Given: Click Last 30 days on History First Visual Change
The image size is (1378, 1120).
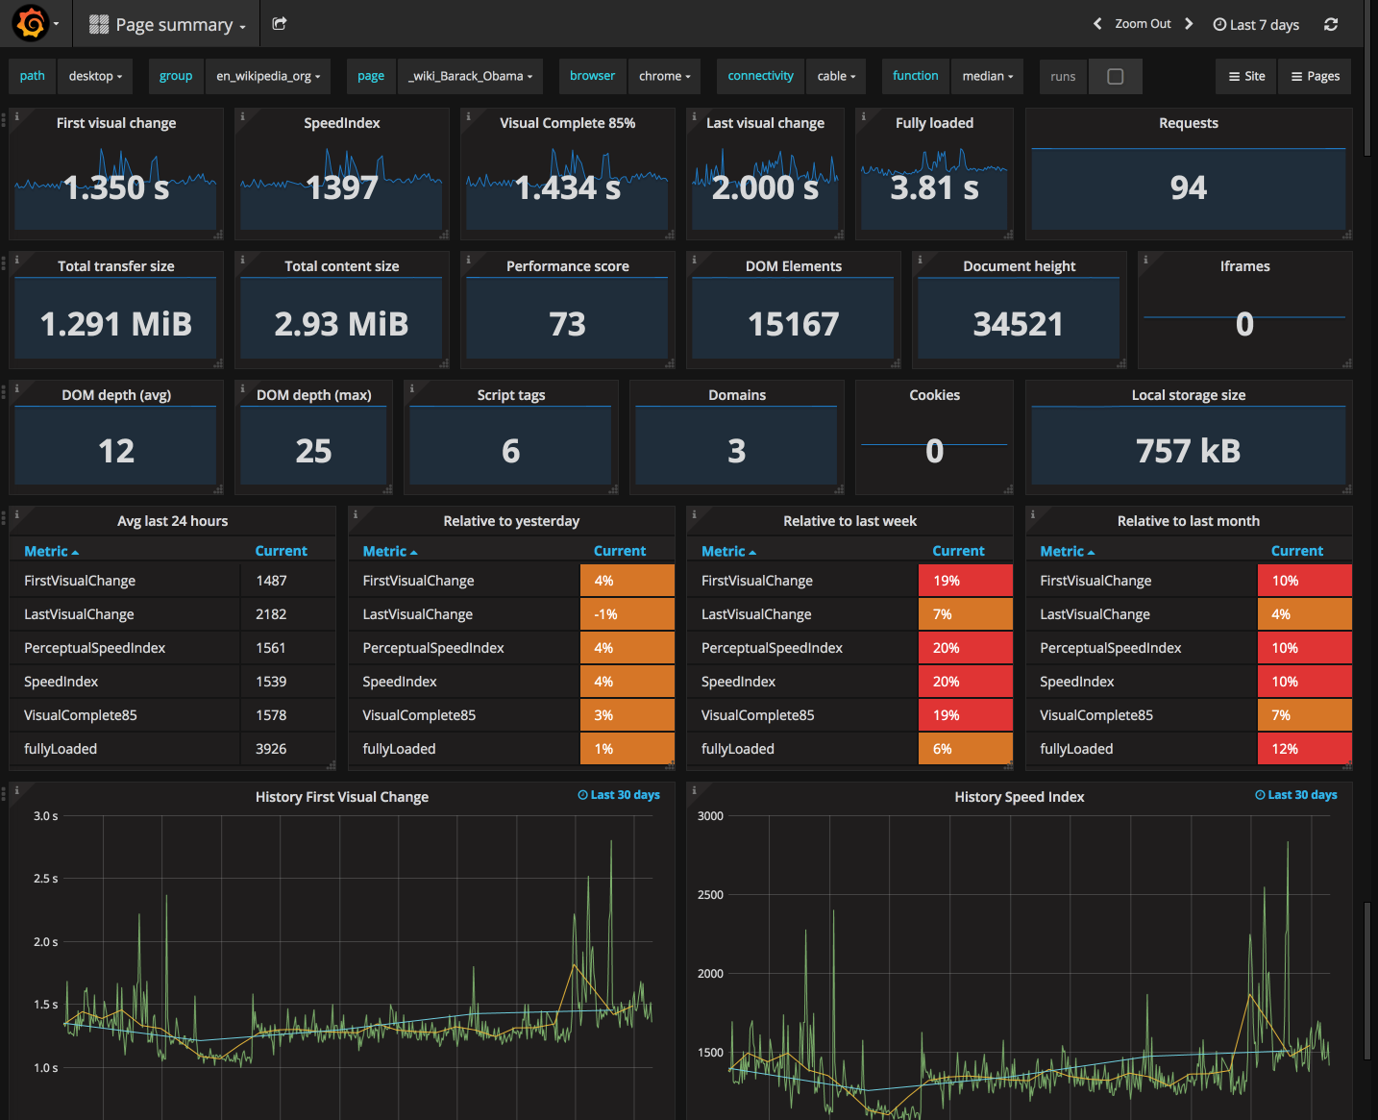Looking at the screenshot, I should click(619, 795).
